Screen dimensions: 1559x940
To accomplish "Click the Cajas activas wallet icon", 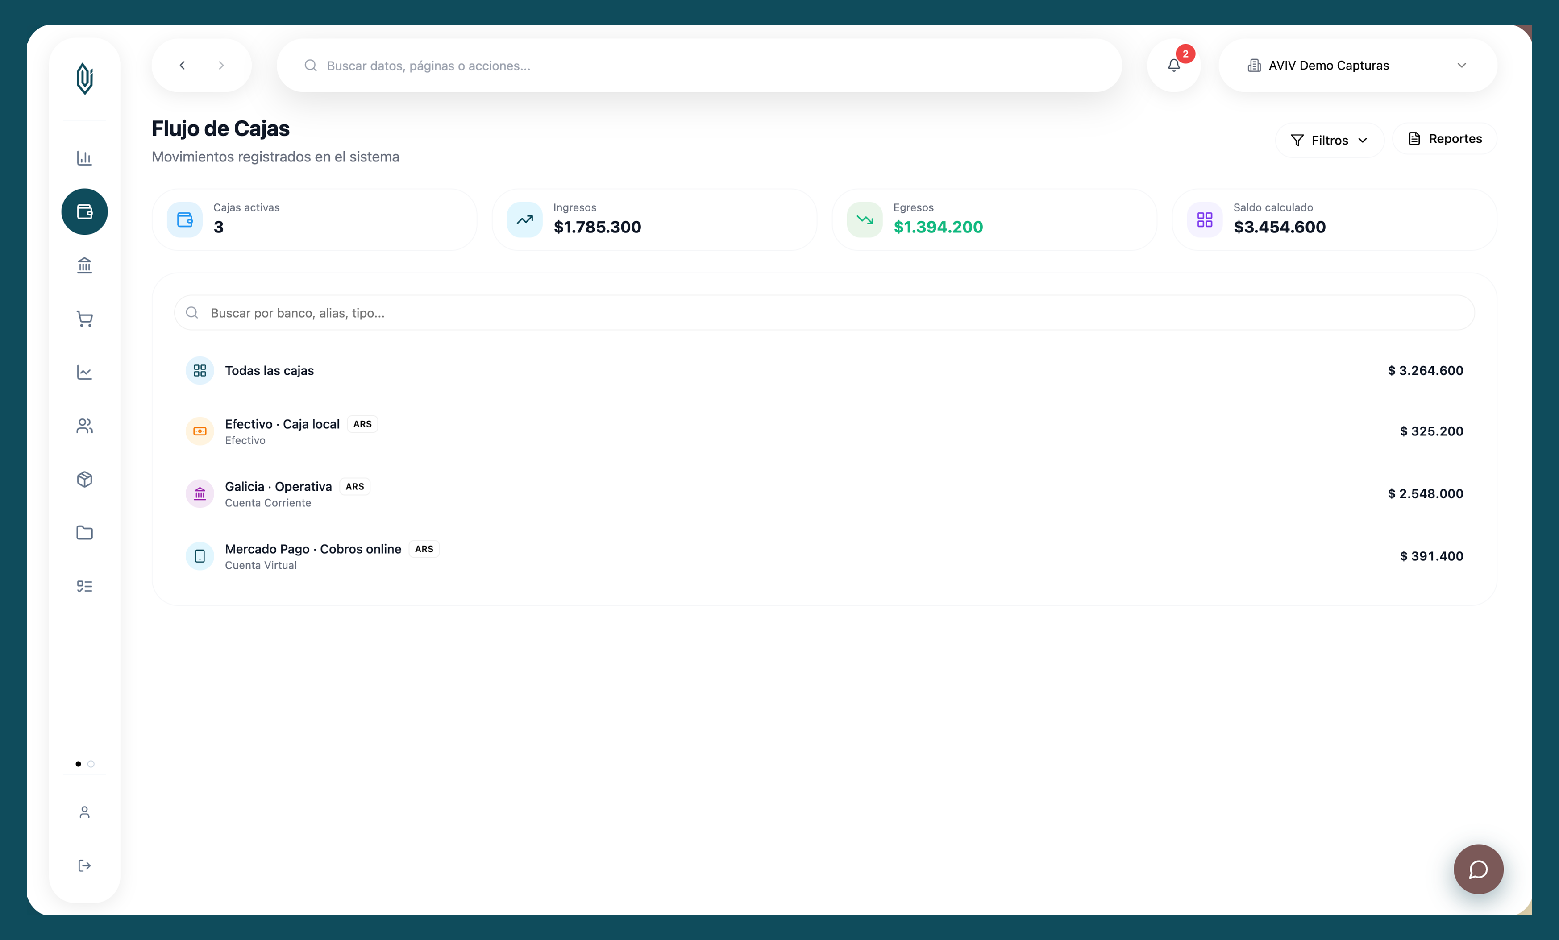I will (x=185, y=219).
